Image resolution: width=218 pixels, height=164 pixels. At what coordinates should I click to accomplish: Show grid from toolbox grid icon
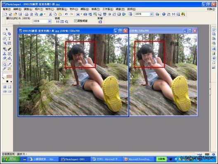[5, 87]
